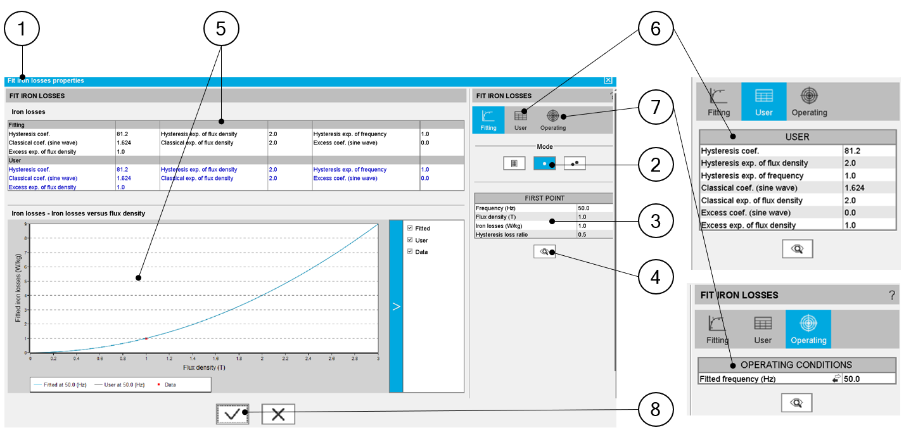The width and height of the screenshot is (911, 437).
Task: Select the single-point mode icon under Mode
Action: [544, 163]
